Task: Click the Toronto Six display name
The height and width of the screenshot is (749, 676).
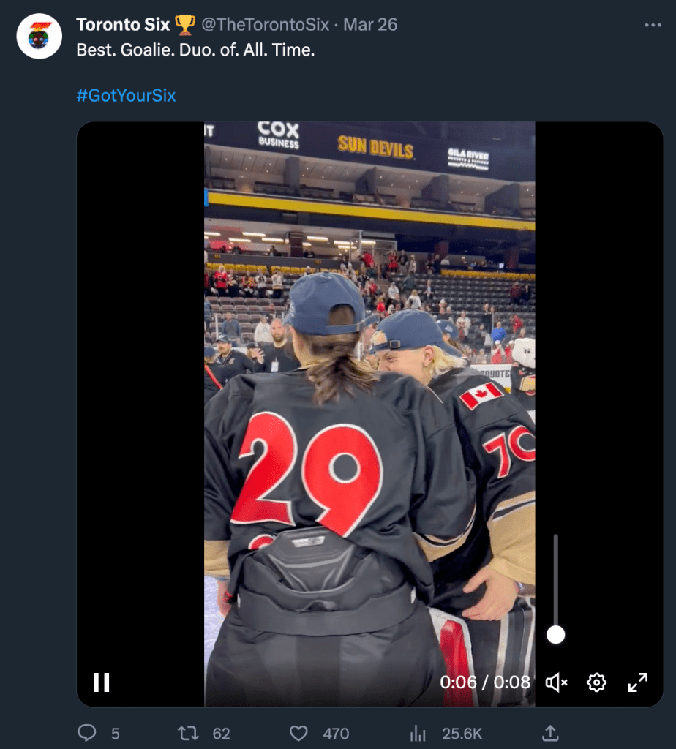Action: 123,25
